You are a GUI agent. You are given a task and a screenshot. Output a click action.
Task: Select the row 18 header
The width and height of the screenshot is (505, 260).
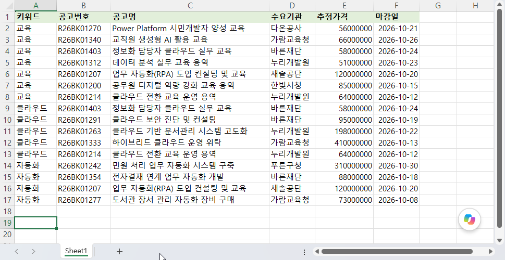click(7, 212)
